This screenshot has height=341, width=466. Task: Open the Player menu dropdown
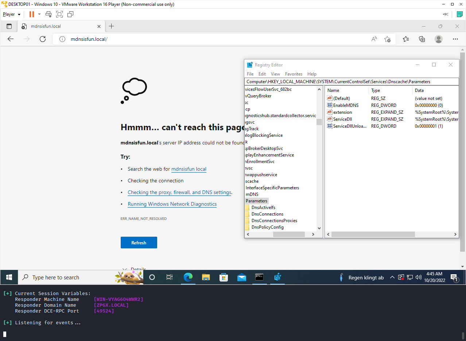point(11,14)
